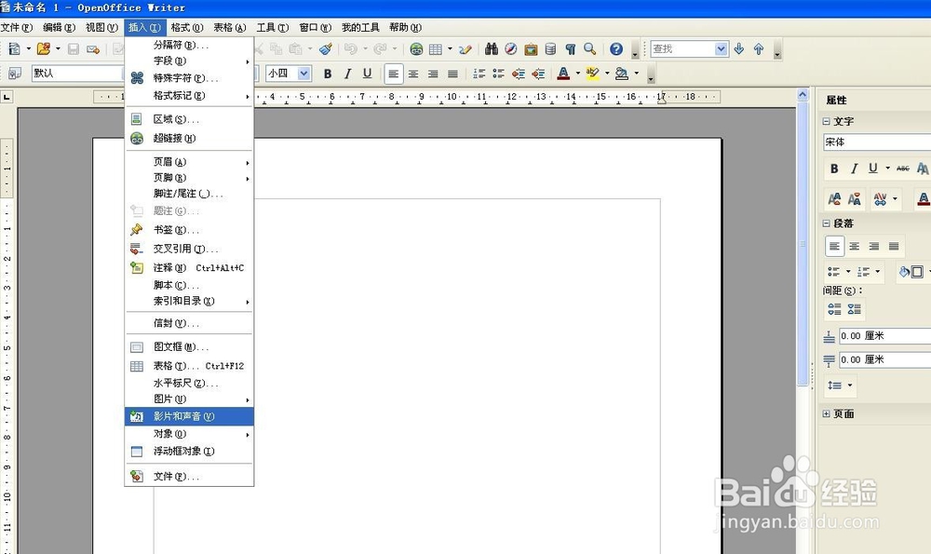Screen dimensions: 931x554
Task: Choose 影片和声音 from Insert menu
Action: click(189, 416)
